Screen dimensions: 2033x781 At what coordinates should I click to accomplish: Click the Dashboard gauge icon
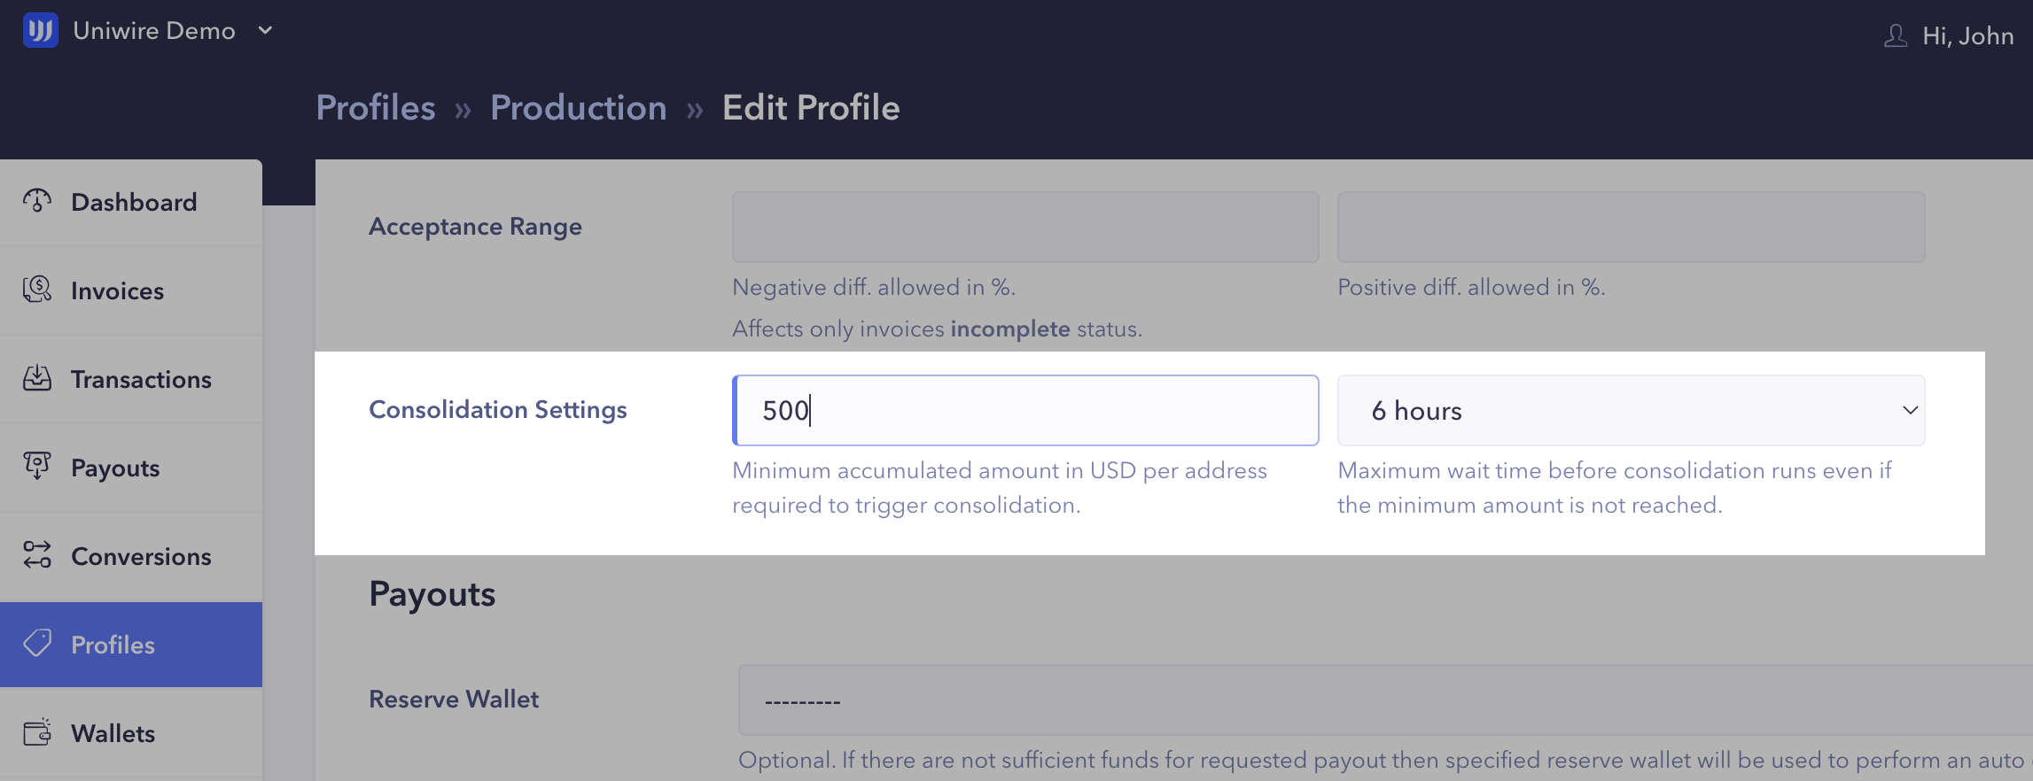(x=37, y=201)
